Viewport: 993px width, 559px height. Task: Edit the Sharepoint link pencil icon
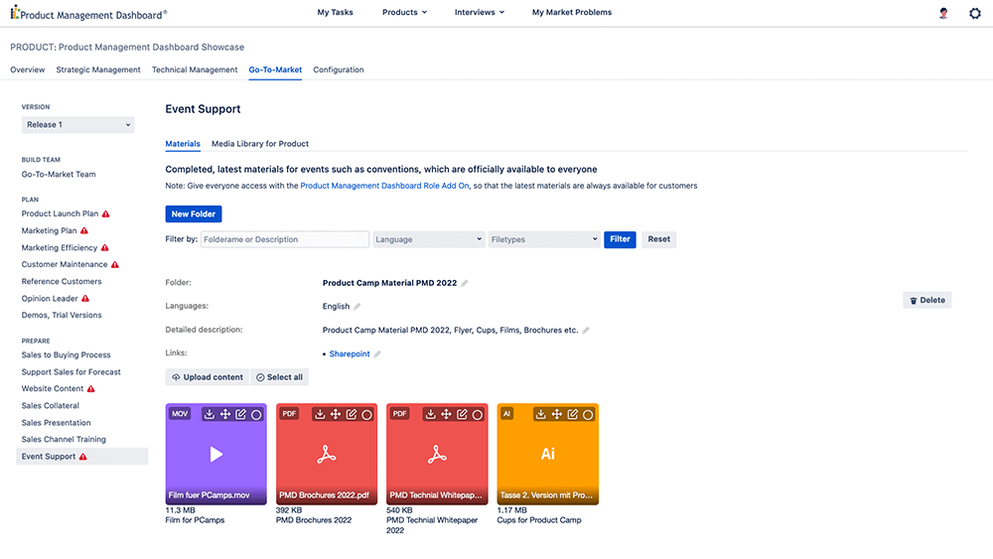point(377,353)
